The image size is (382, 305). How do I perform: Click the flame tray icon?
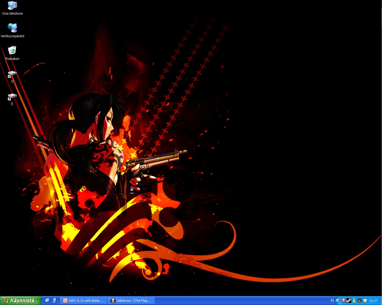(x=359, y=301)
